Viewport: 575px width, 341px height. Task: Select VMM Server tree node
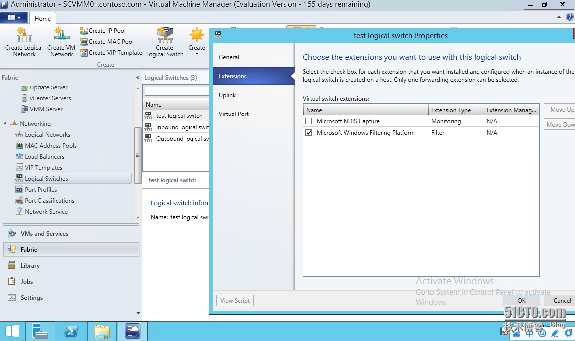[x=42, y=109]
